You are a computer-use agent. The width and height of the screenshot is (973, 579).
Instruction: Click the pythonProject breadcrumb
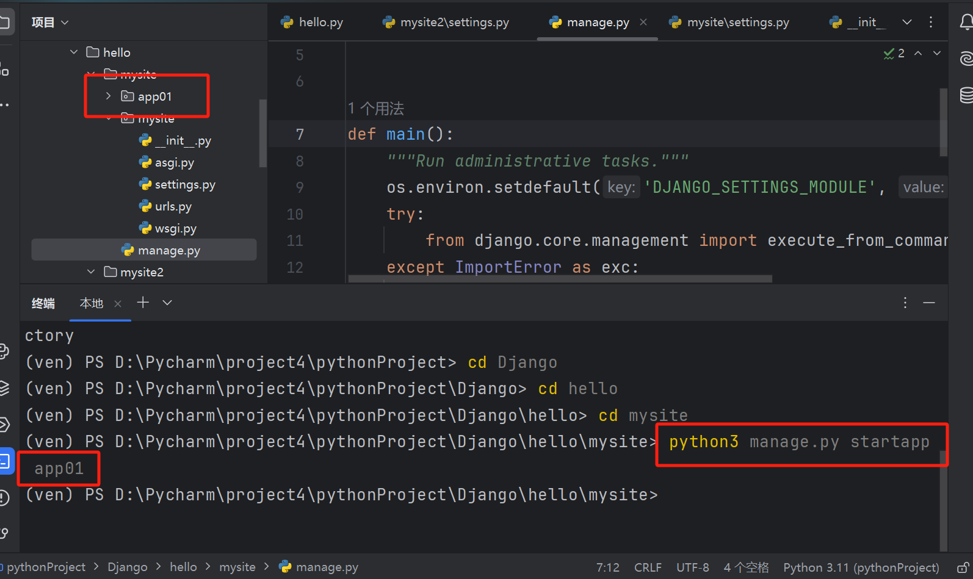point(46,567)
